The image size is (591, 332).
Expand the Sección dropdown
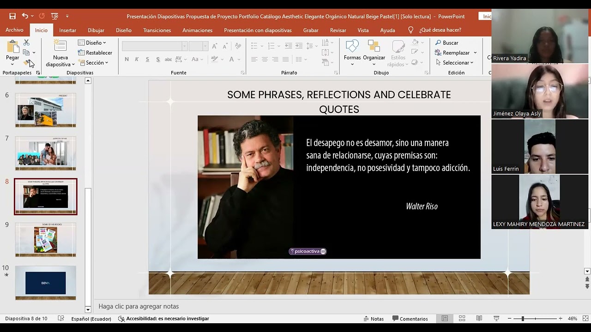tap(93, 63)
